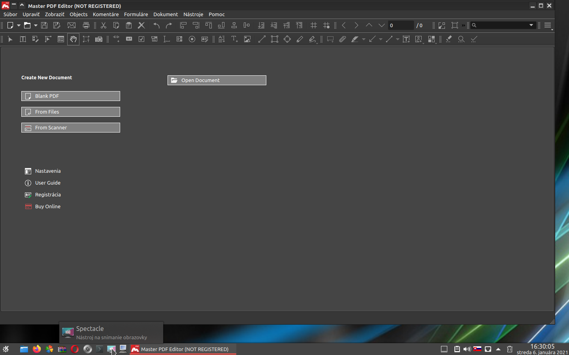This screenshot has width=569, height=355.
Task: Select the Attach File paperclip tool
Action: coord(343,39)
